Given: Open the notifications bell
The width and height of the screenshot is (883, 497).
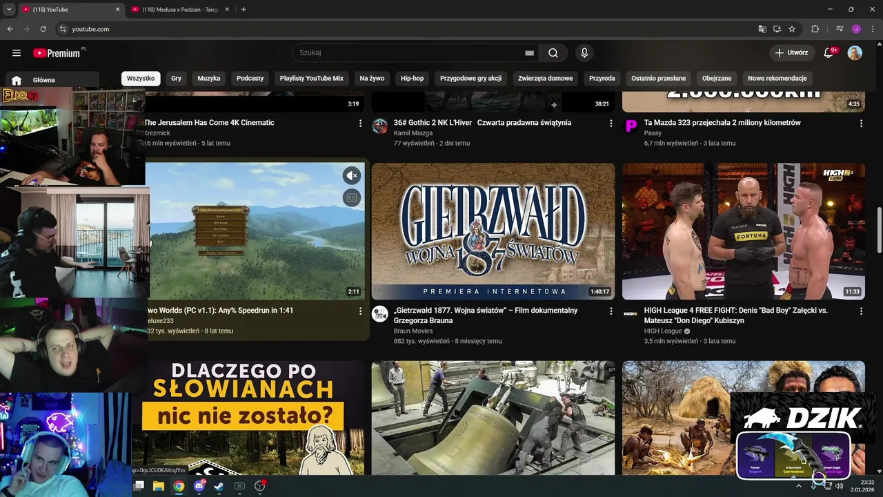Looking at the screenshot, I should (829, 53).
